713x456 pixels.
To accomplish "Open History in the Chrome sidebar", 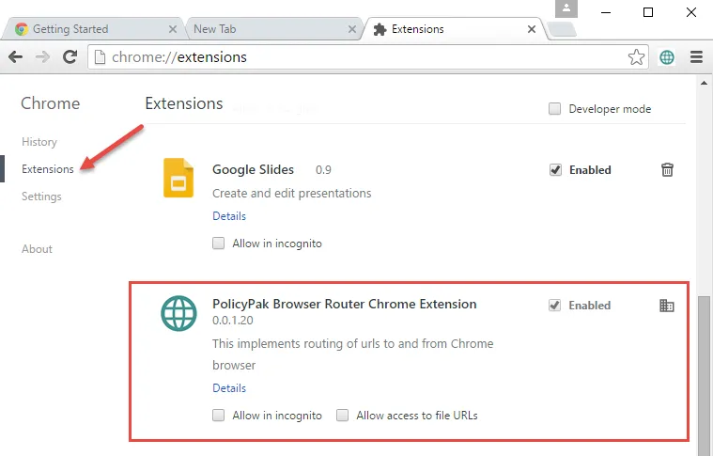I will tap(39, 142).
